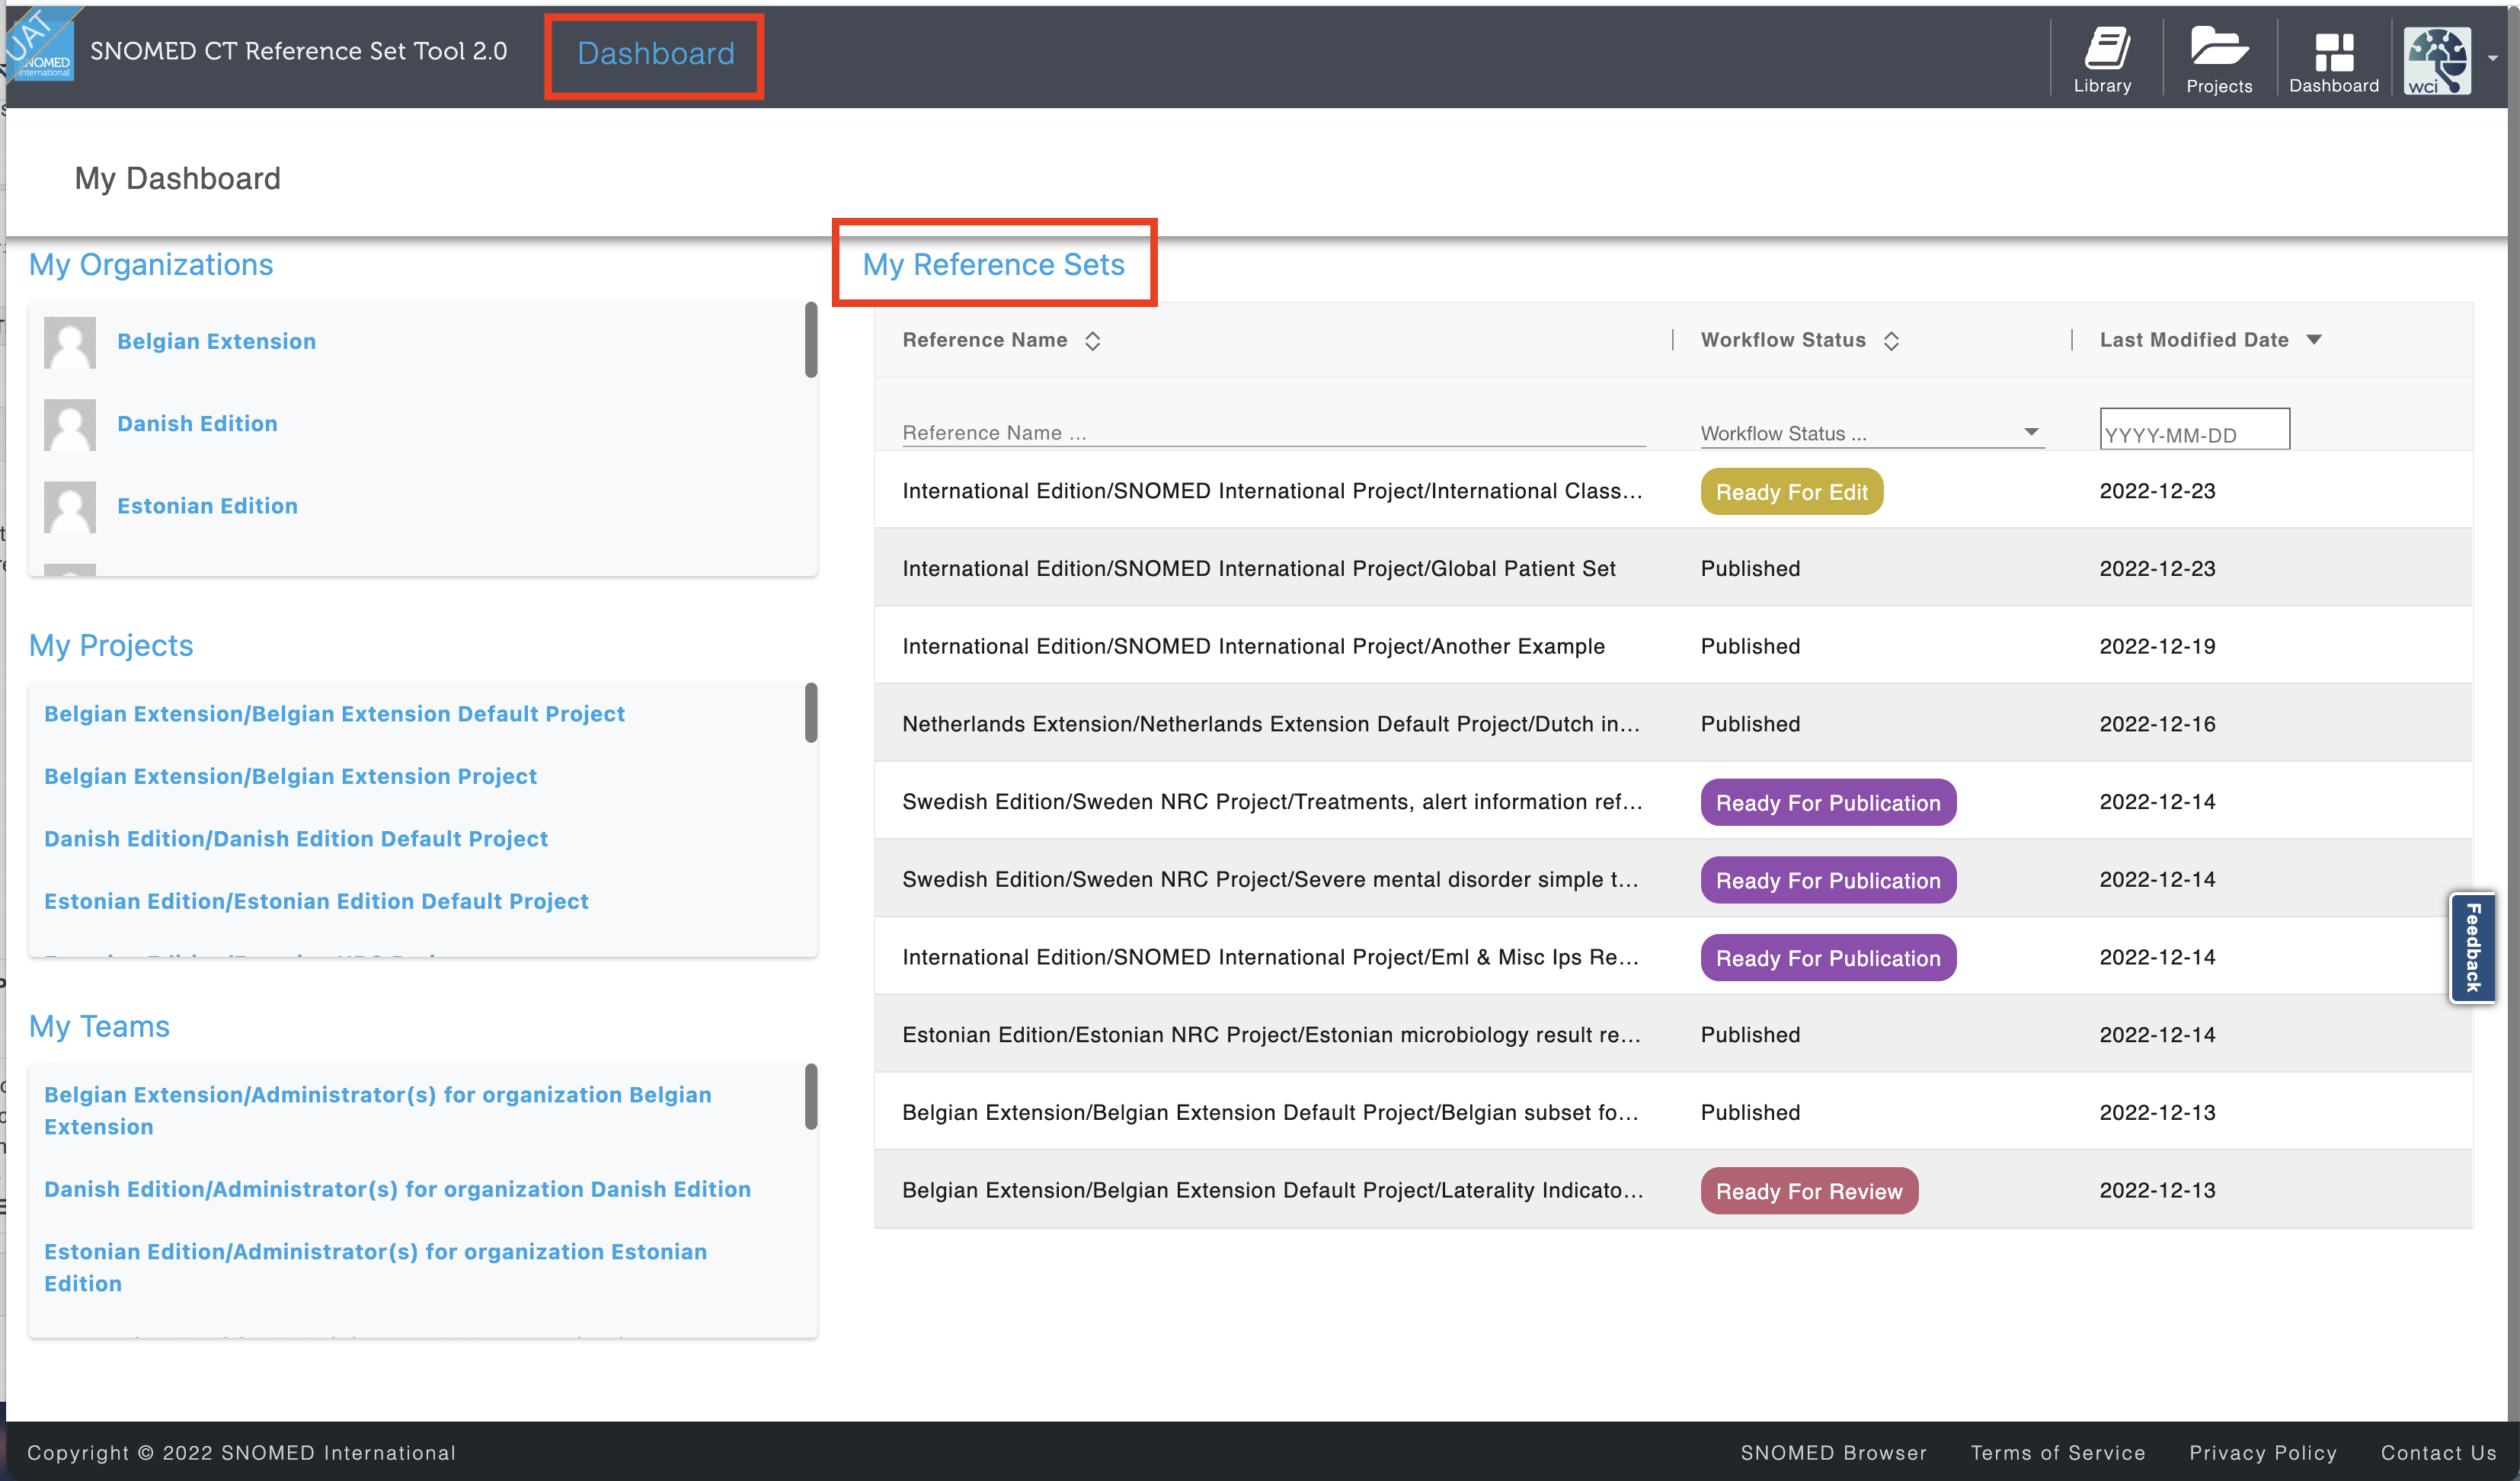Focus the Reference Name filter field
The height and width of the screenshot is (1481, 2520).
tap(1273, 432)
